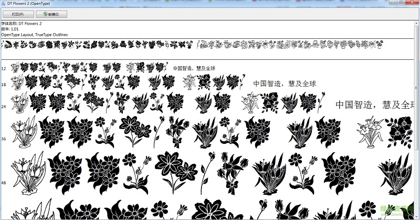This screenshot has width=420, height=220.
Task: Click the vertical scrollbar thumb
Action: 416,88
